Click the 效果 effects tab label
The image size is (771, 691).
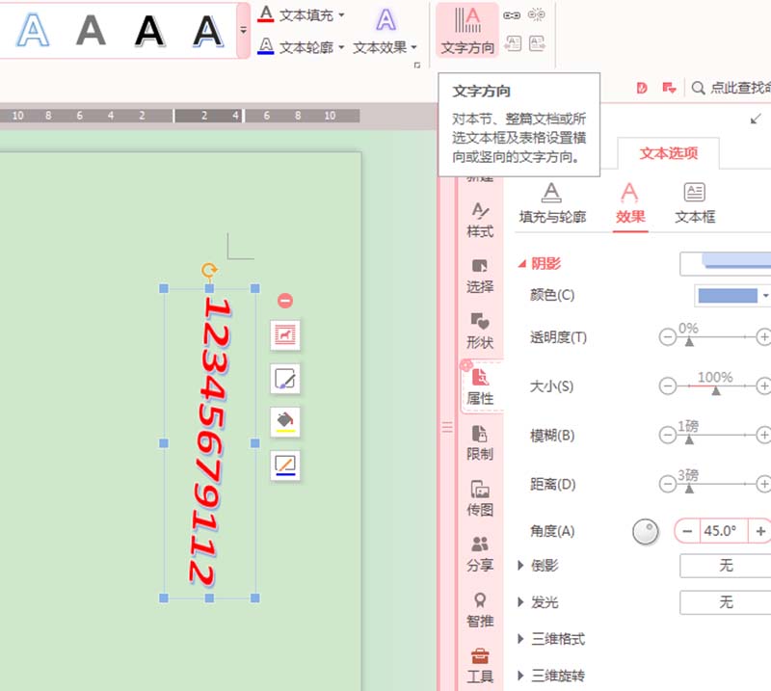(630, 217)
